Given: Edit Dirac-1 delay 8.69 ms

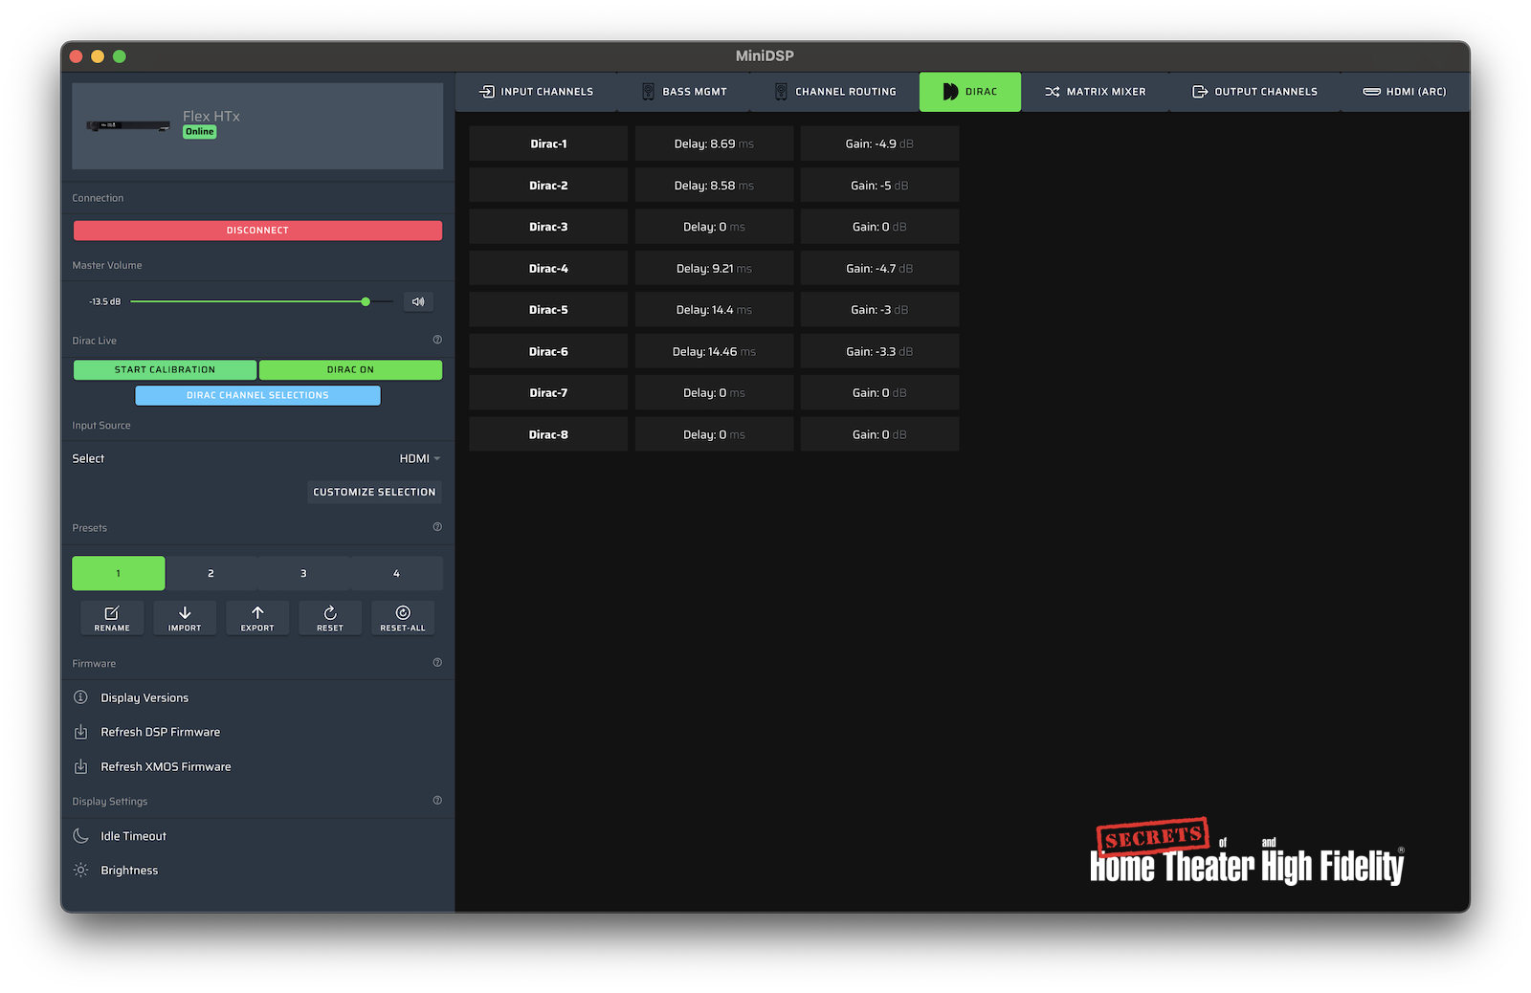Looking at the screenshot, I should pyautogui.click(x=714, y=143).
